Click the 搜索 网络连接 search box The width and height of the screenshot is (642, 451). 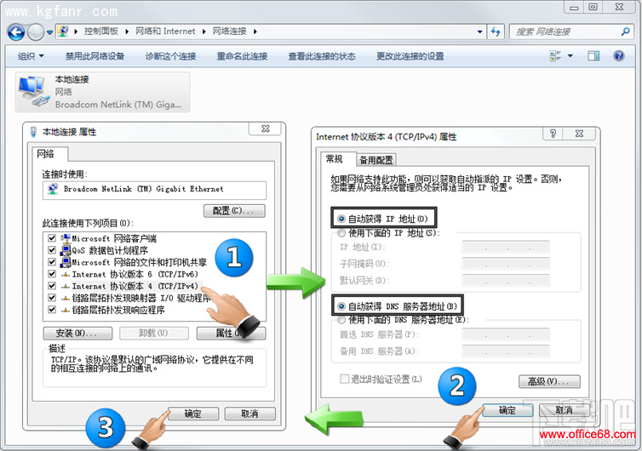coord(565,31)
